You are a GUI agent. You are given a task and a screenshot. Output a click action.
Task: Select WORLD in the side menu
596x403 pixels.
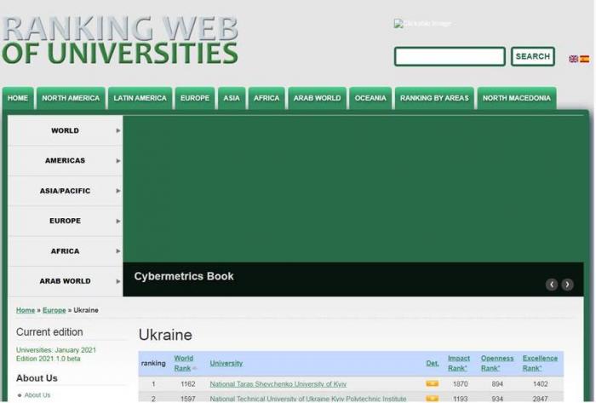(x=65, y=130)
